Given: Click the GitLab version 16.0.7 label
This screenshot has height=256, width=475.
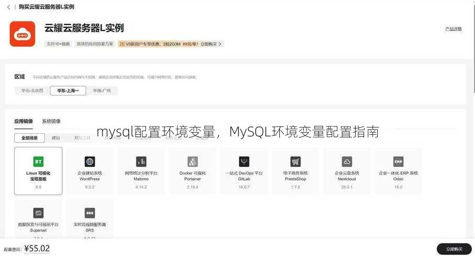Looking at the screenshot, I should 244,187.
